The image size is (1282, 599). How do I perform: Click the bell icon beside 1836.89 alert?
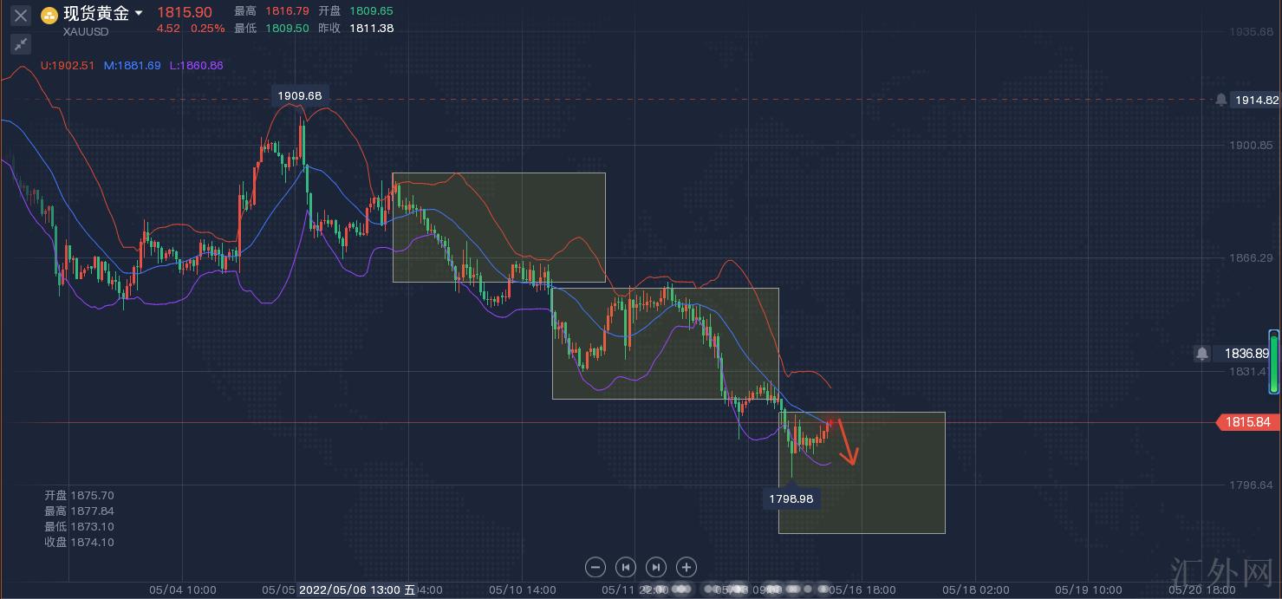1202,354
